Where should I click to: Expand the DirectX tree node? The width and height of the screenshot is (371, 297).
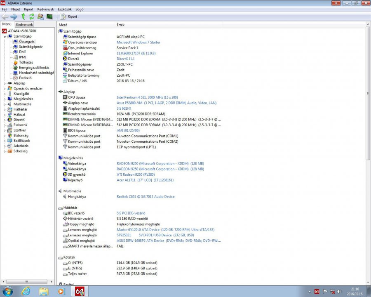5,120
